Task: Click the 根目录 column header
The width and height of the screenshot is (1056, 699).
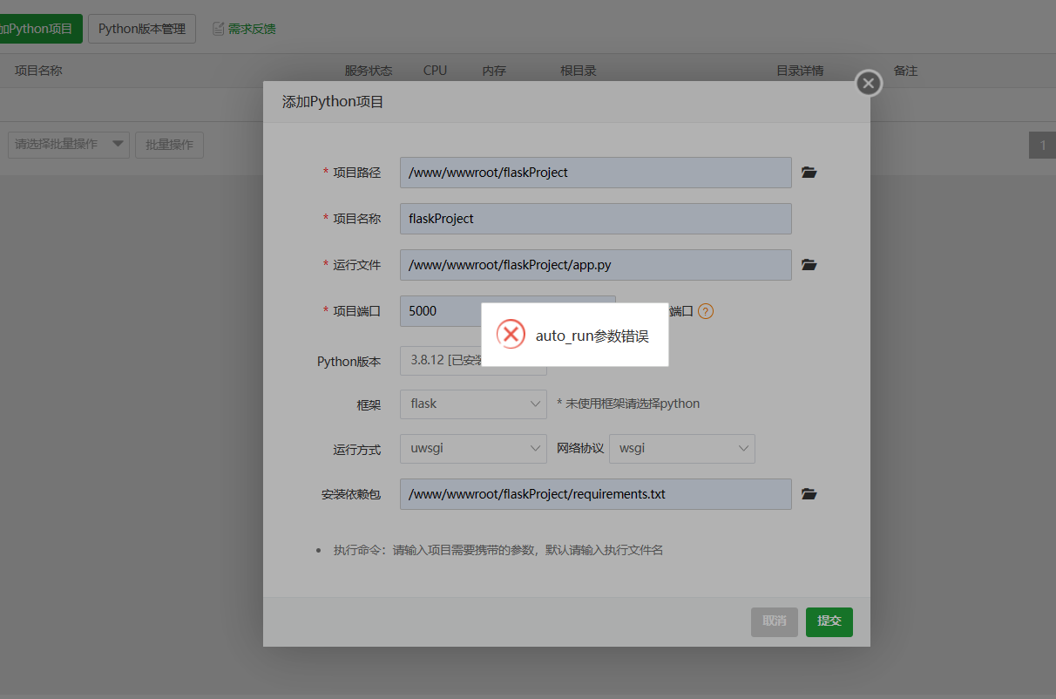Action: click(579, 71)
